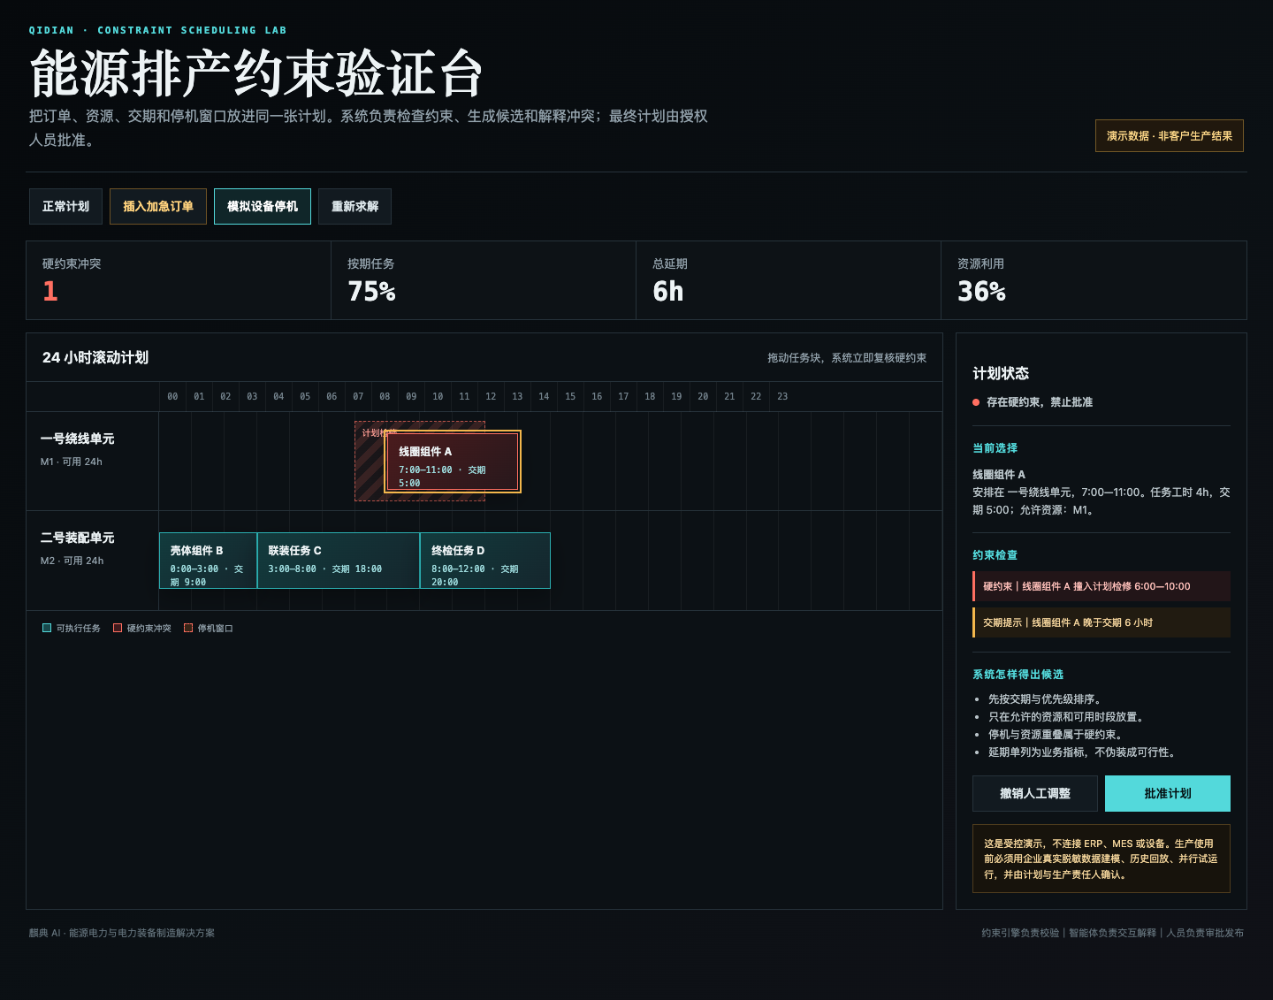Image resolution: width=1273 pixels, height=1000 pixels.
Task: Click the 能源排产约束验证台 page title
Action: pos(256,73)
